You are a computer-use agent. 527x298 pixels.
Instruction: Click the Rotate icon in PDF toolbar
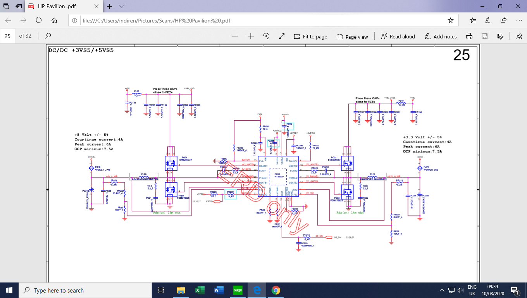pyautogui.click(x=266, y=36)
